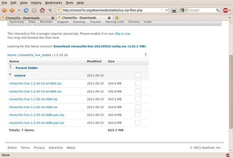The width and height of the screenshot is (233, 158).
Task: Open the list all tabs dropdown
Action: point(230,18)
